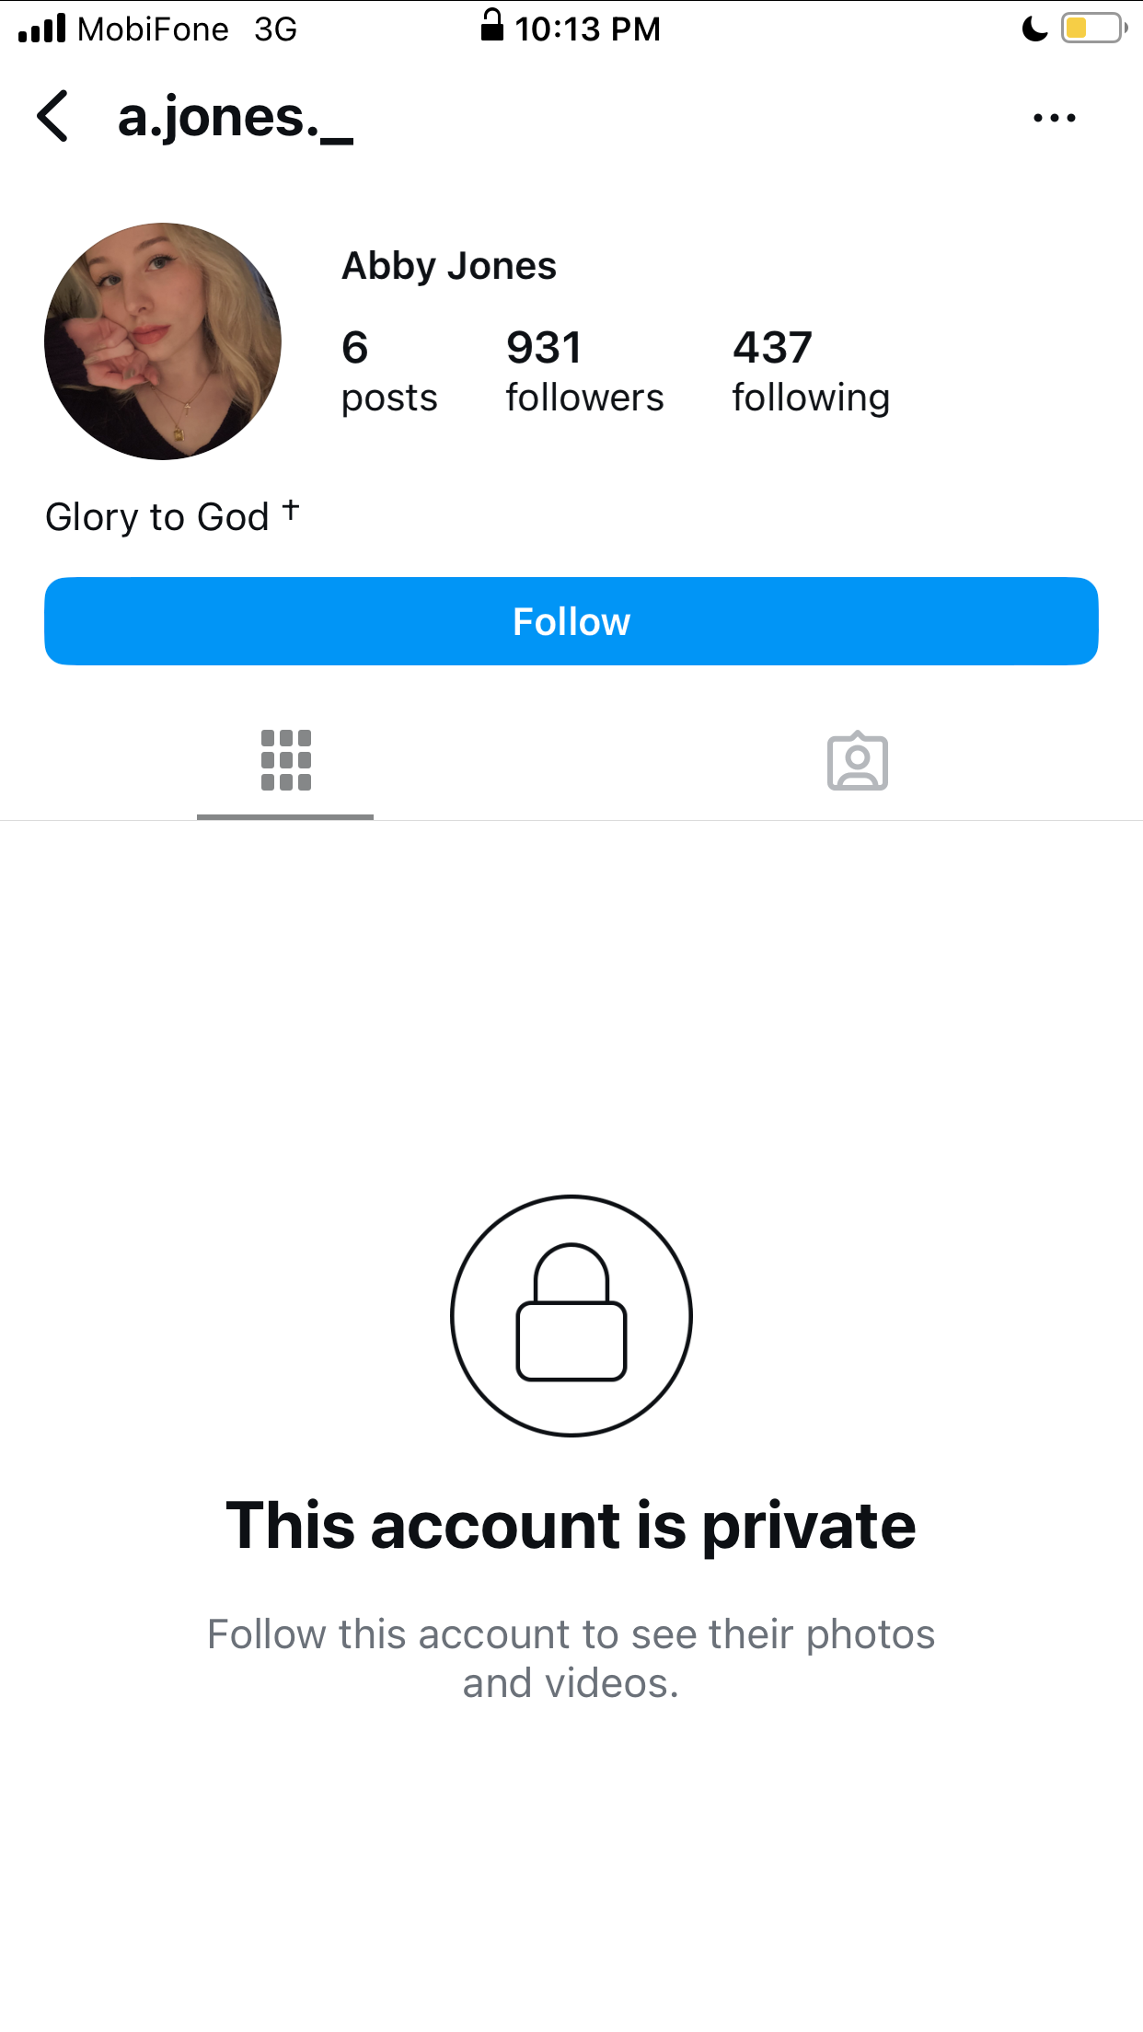Tap the blue Follow button
The image size is (1143, 2032).
571,621
